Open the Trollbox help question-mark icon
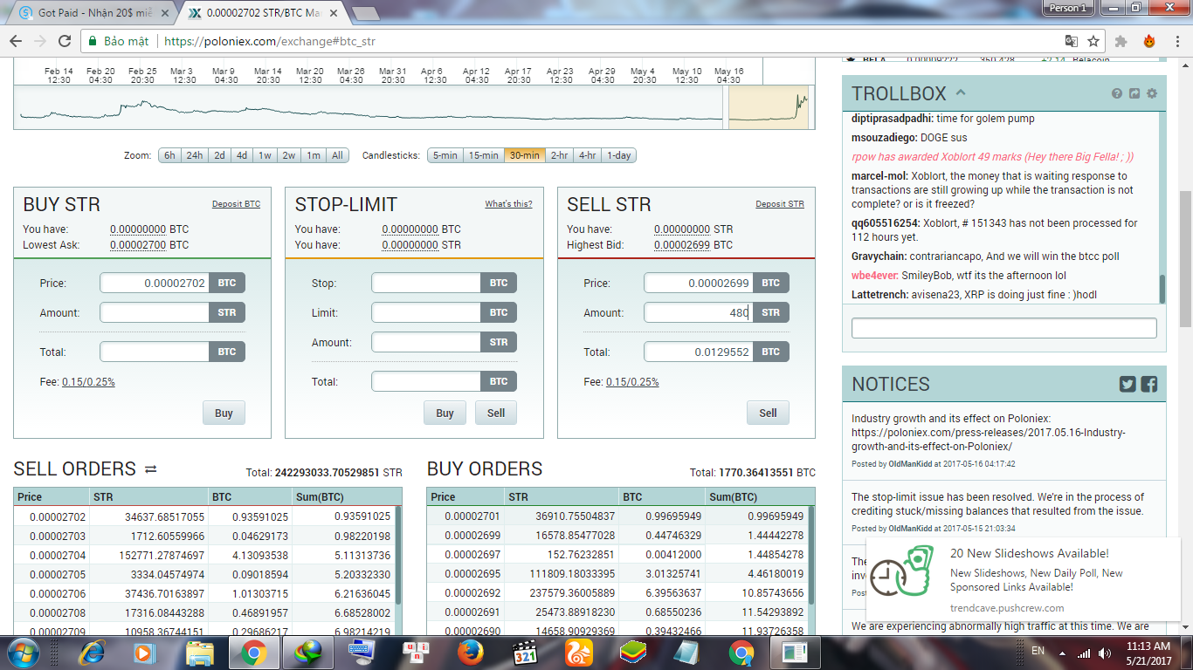This screenshot has height=670, width=1193. tap(1117, 93)
